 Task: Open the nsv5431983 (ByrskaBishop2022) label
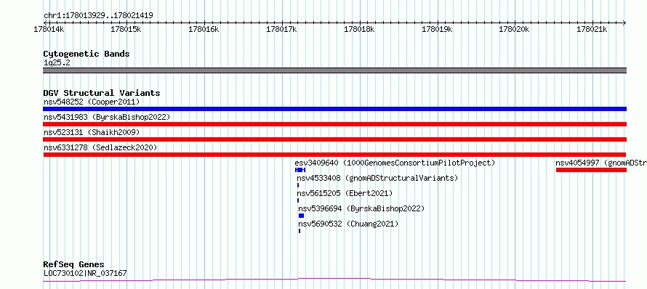click(107, 117)
